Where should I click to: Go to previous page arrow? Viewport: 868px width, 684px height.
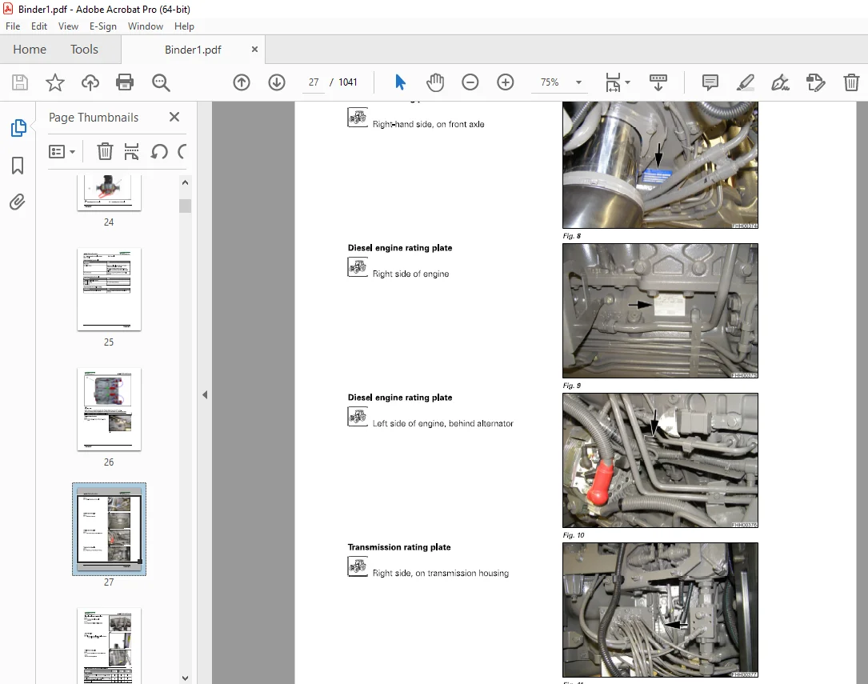pos(242,82)
